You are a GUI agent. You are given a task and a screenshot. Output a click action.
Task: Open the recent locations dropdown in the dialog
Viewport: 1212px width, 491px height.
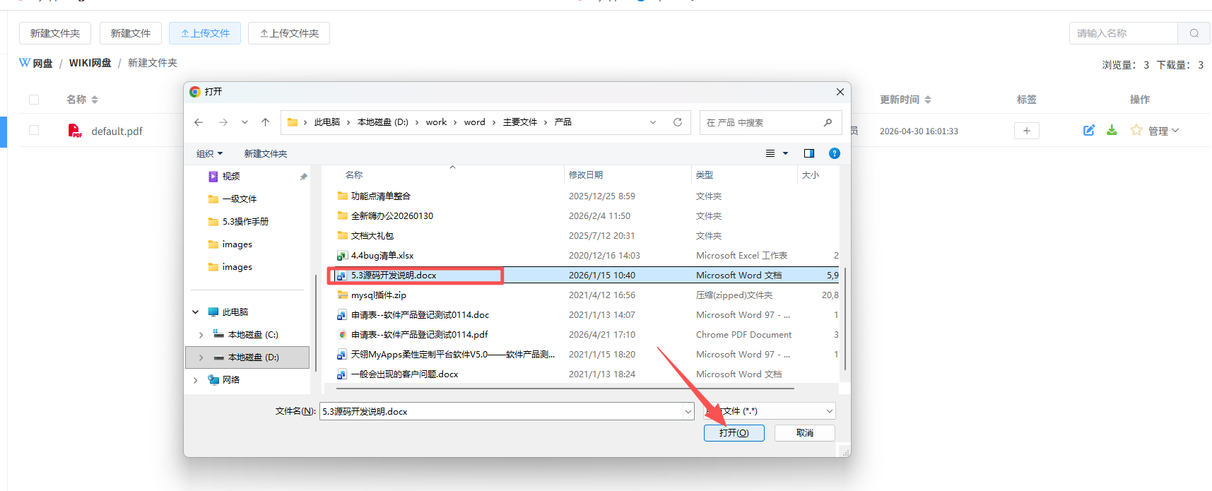[245, 122]
